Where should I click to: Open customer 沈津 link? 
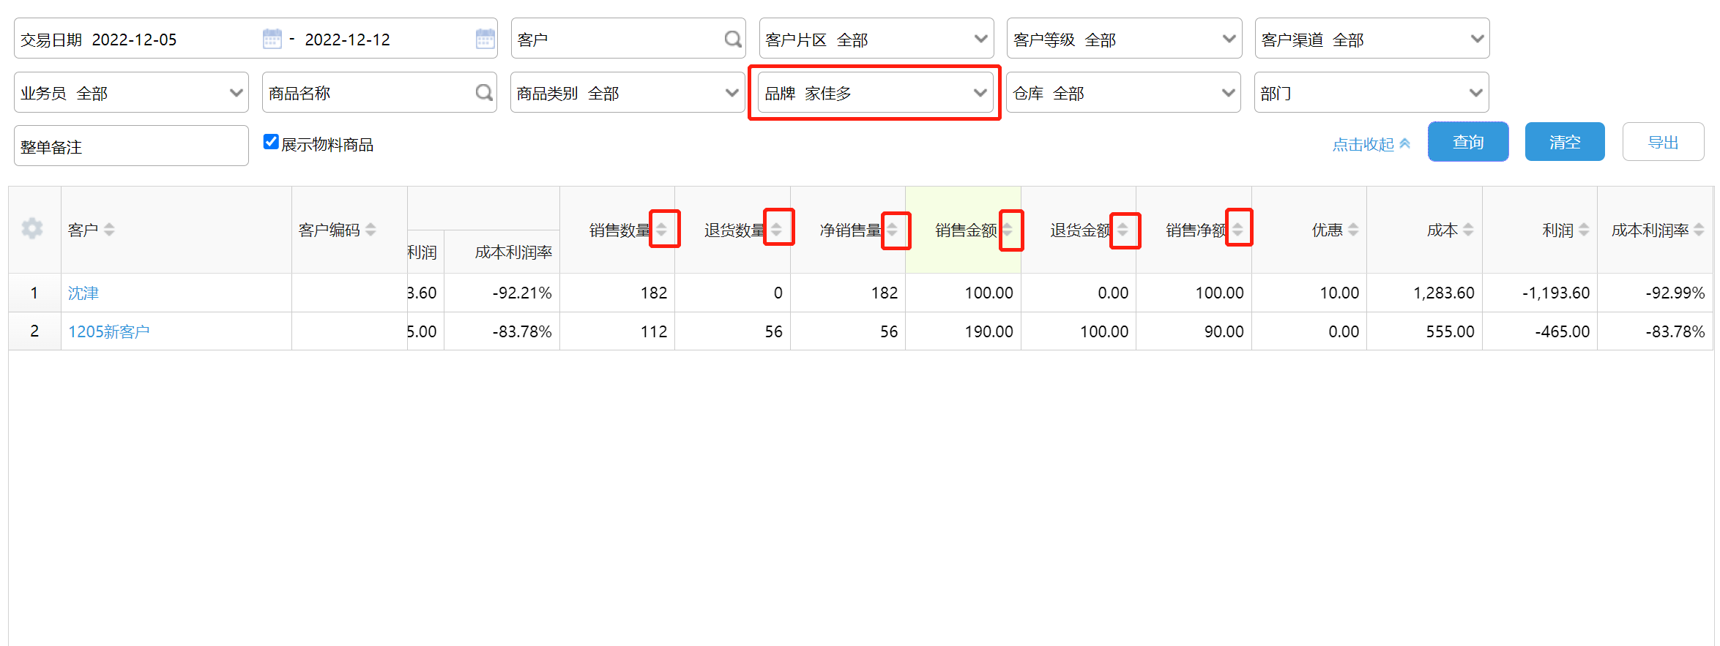(x=83, y=293)
